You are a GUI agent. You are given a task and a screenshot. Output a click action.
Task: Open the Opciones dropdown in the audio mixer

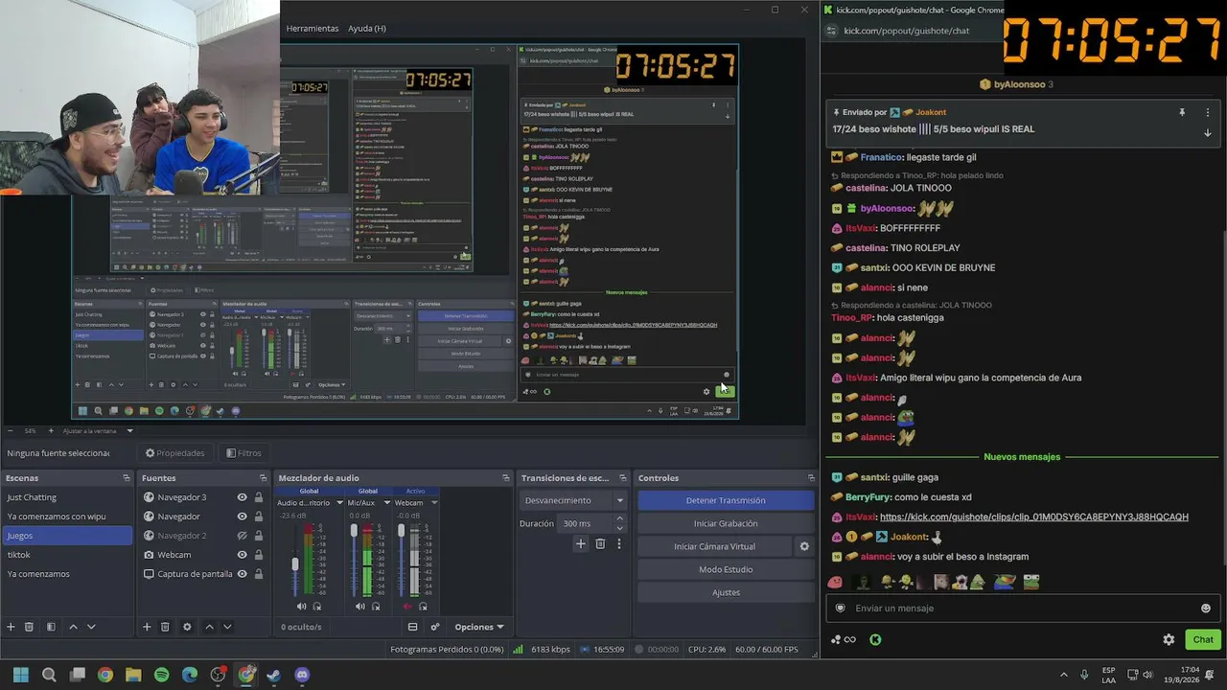tap(479, 627)
